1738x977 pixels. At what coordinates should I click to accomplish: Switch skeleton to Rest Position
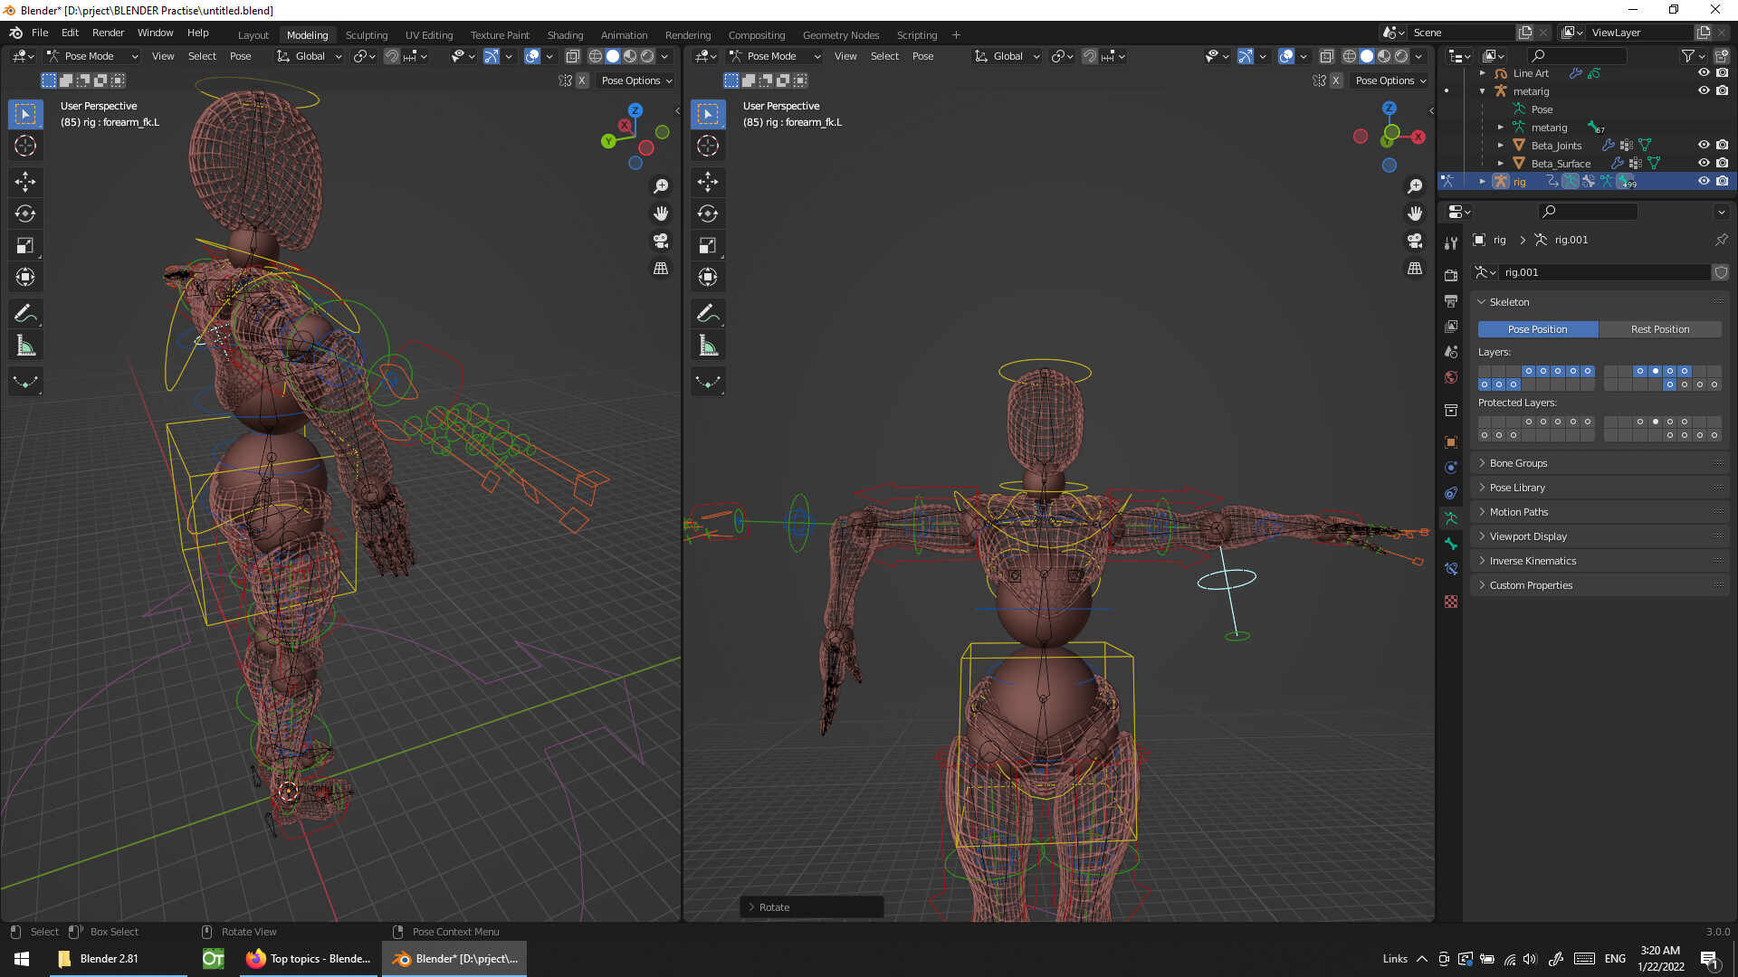coord(1659,329)
